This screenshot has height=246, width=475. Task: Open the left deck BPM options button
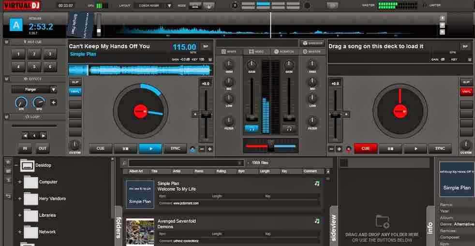pyautogui.click(x=206, y=46)
